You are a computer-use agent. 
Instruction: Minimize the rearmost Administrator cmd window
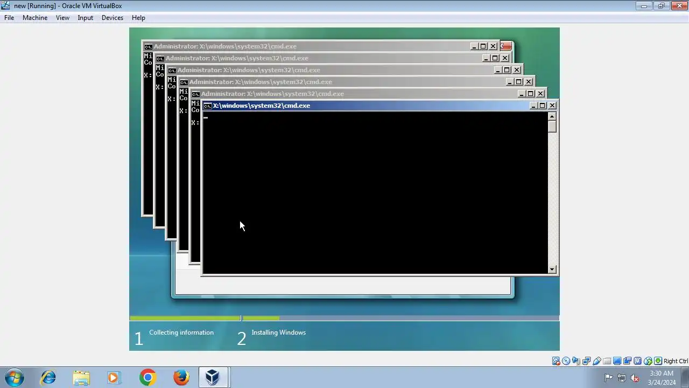[x=474, y=46]
